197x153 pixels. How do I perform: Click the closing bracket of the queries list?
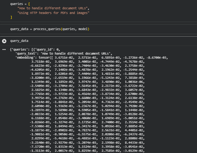[11, 18]
